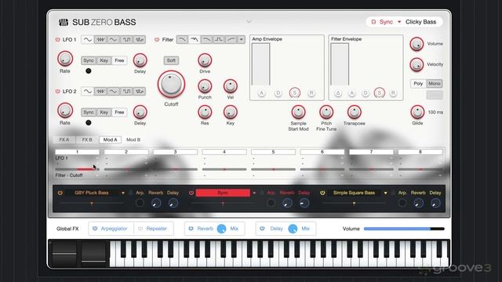Adjust the global Volume slider
502x282 pixels.
tap(404, 229)
